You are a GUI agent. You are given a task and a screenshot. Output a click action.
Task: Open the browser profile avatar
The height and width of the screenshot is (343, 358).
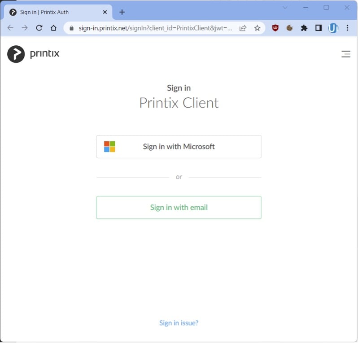pyautogui.click(x=333, y=28)
